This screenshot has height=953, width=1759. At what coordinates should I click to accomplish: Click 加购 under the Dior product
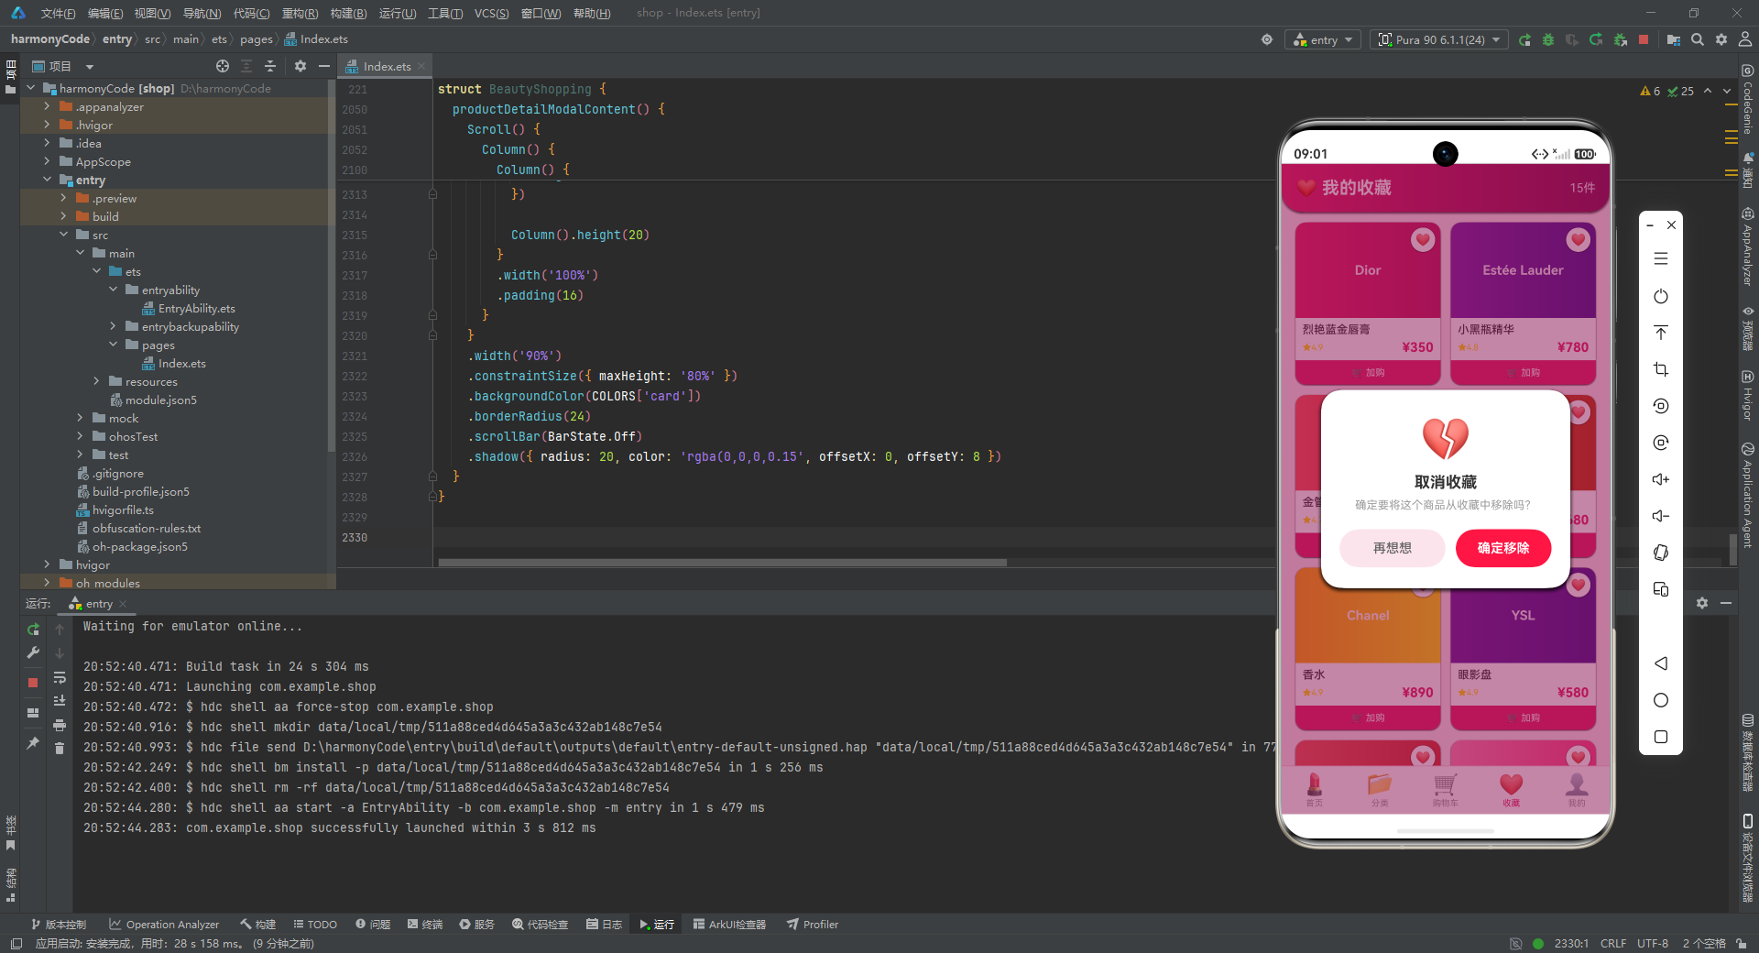(1368, 373)
